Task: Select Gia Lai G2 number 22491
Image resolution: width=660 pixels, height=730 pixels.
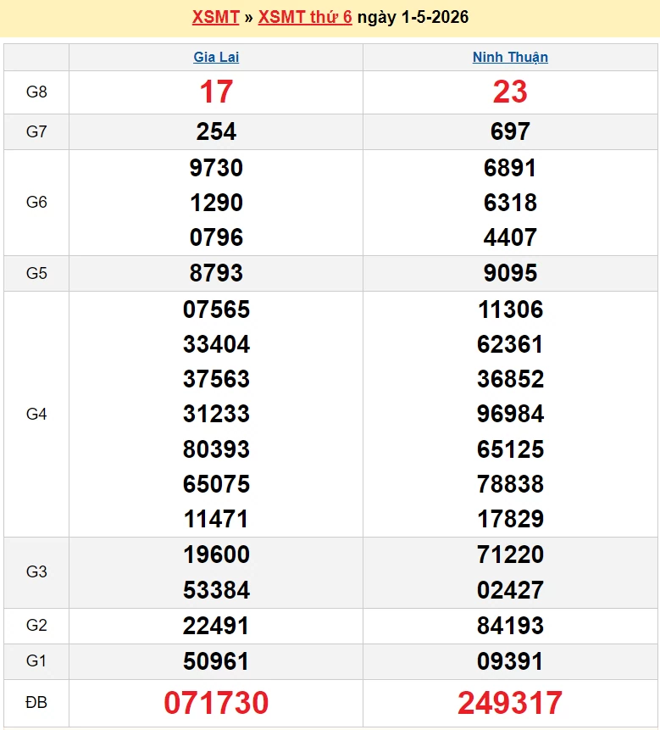Action: pos(216,626)
